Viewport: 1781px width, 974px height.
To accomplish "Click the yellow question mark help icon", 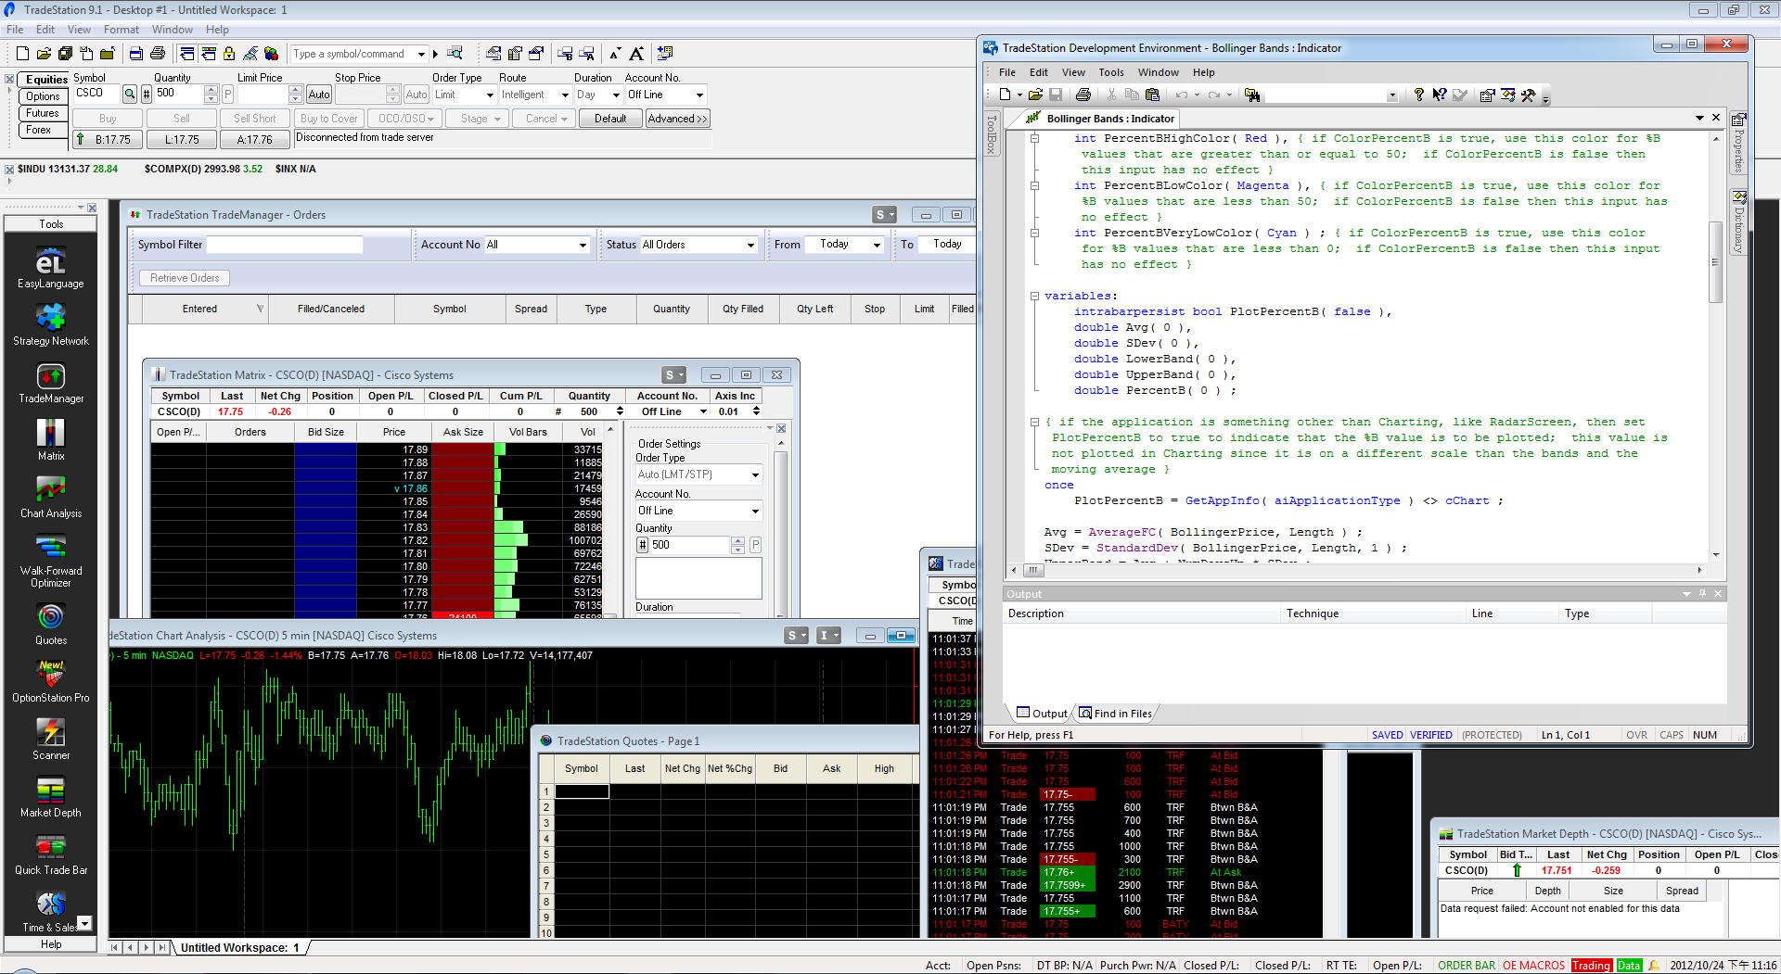I will point(1418,95).
